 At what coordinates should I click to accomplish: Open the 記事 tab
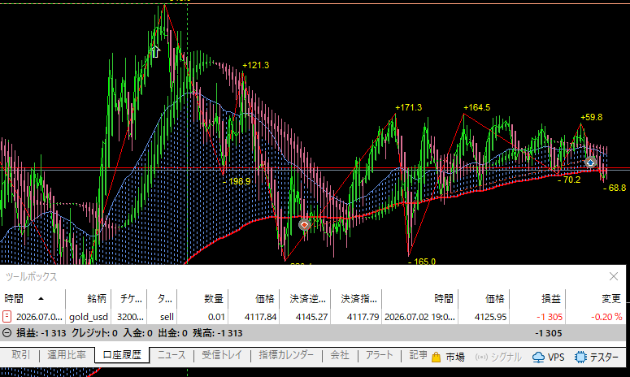[418, 355]
